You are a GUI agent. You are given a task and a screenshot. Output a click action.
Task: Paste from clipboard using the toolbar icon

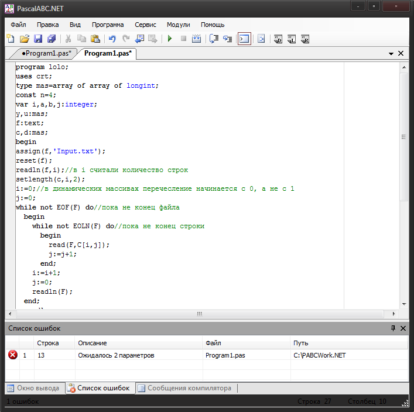95,39
